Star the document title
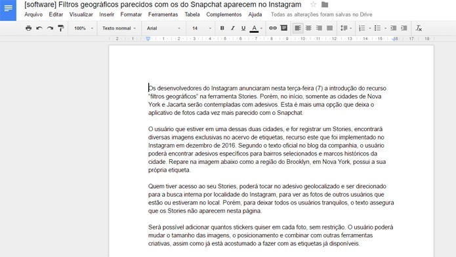Viewport: 456px width, 257px height. coord(313,5)
